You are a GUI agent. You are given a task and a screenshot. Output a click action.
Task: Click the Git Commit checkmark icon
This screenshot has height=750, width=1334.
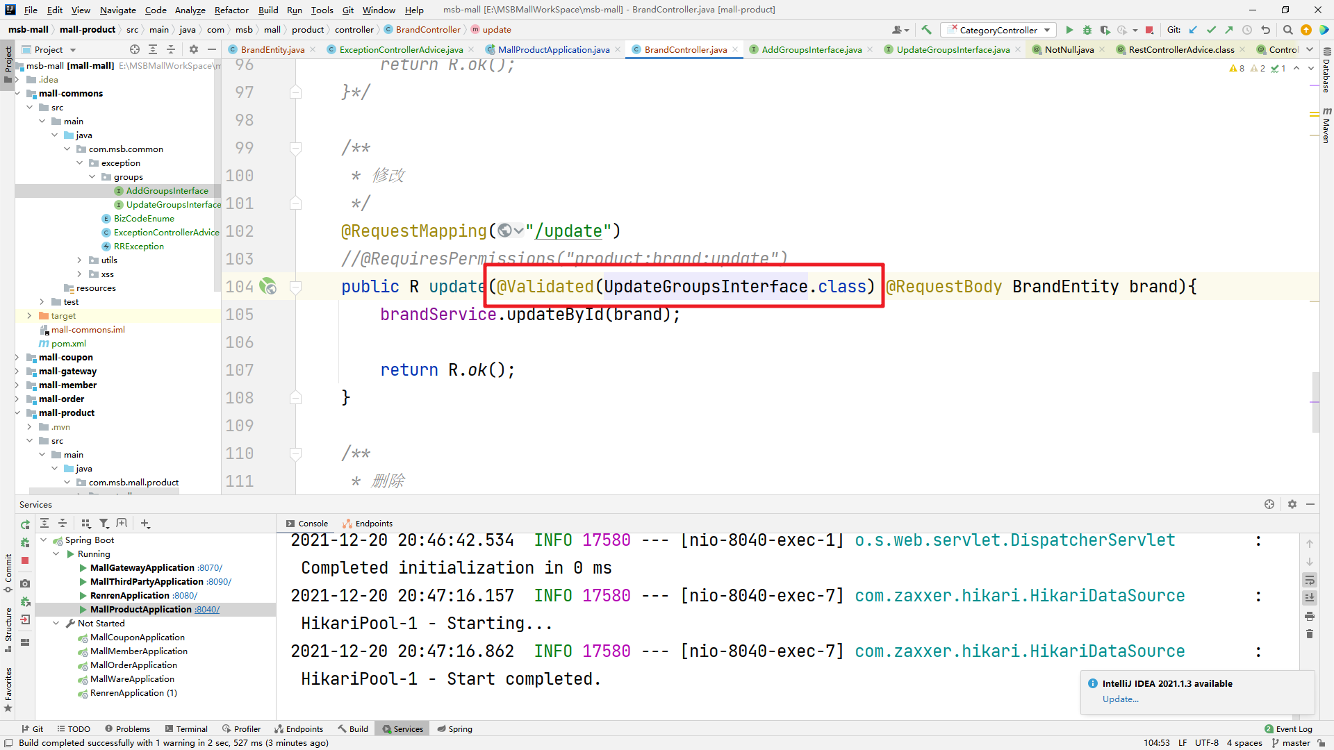1211,30
